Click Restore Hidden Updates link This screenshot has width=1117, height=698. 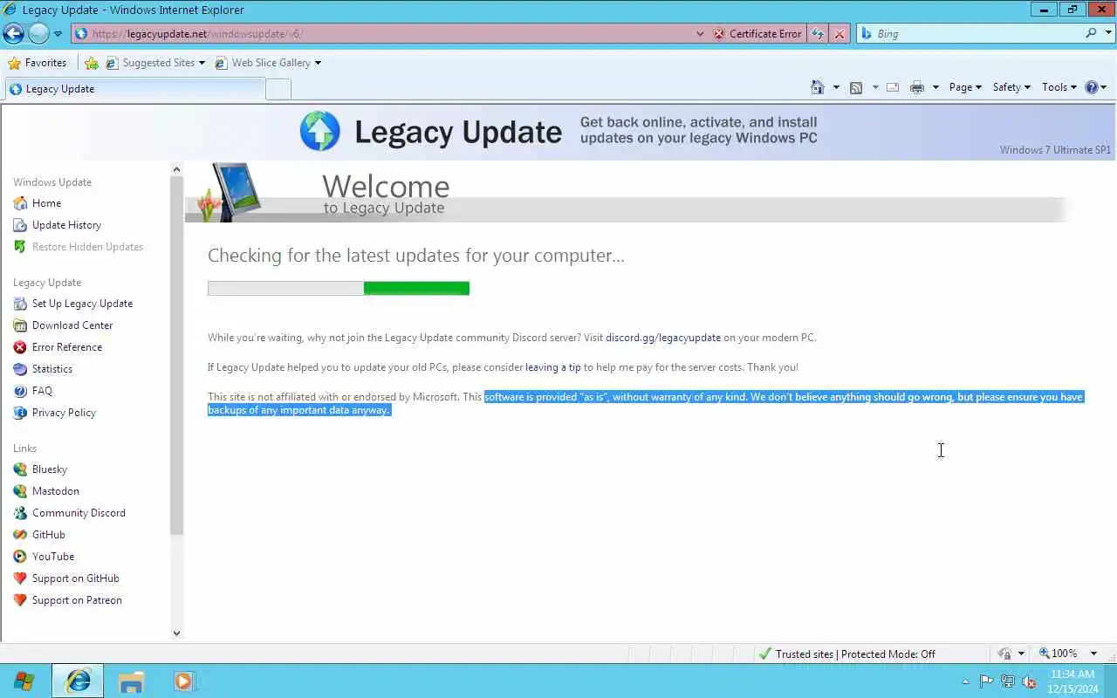[87, 247]
